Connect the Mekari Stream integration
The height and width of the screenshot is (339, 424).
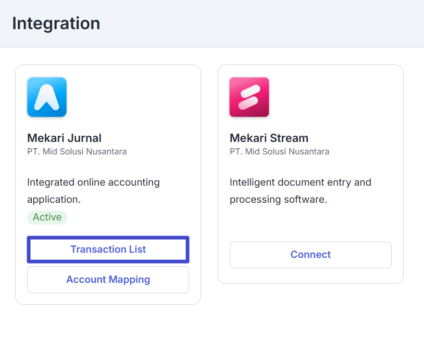coord(310,255)
